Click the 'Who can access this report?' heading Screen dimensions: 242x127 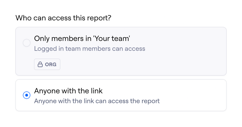63,18
